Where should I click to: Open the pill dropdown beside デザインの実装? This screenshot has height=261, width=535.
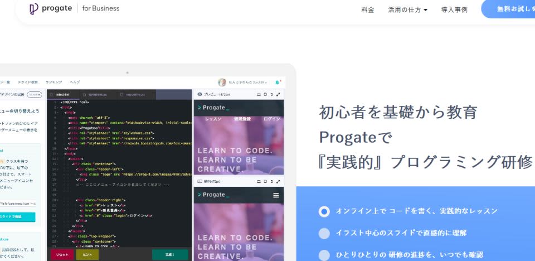[34, 95]
